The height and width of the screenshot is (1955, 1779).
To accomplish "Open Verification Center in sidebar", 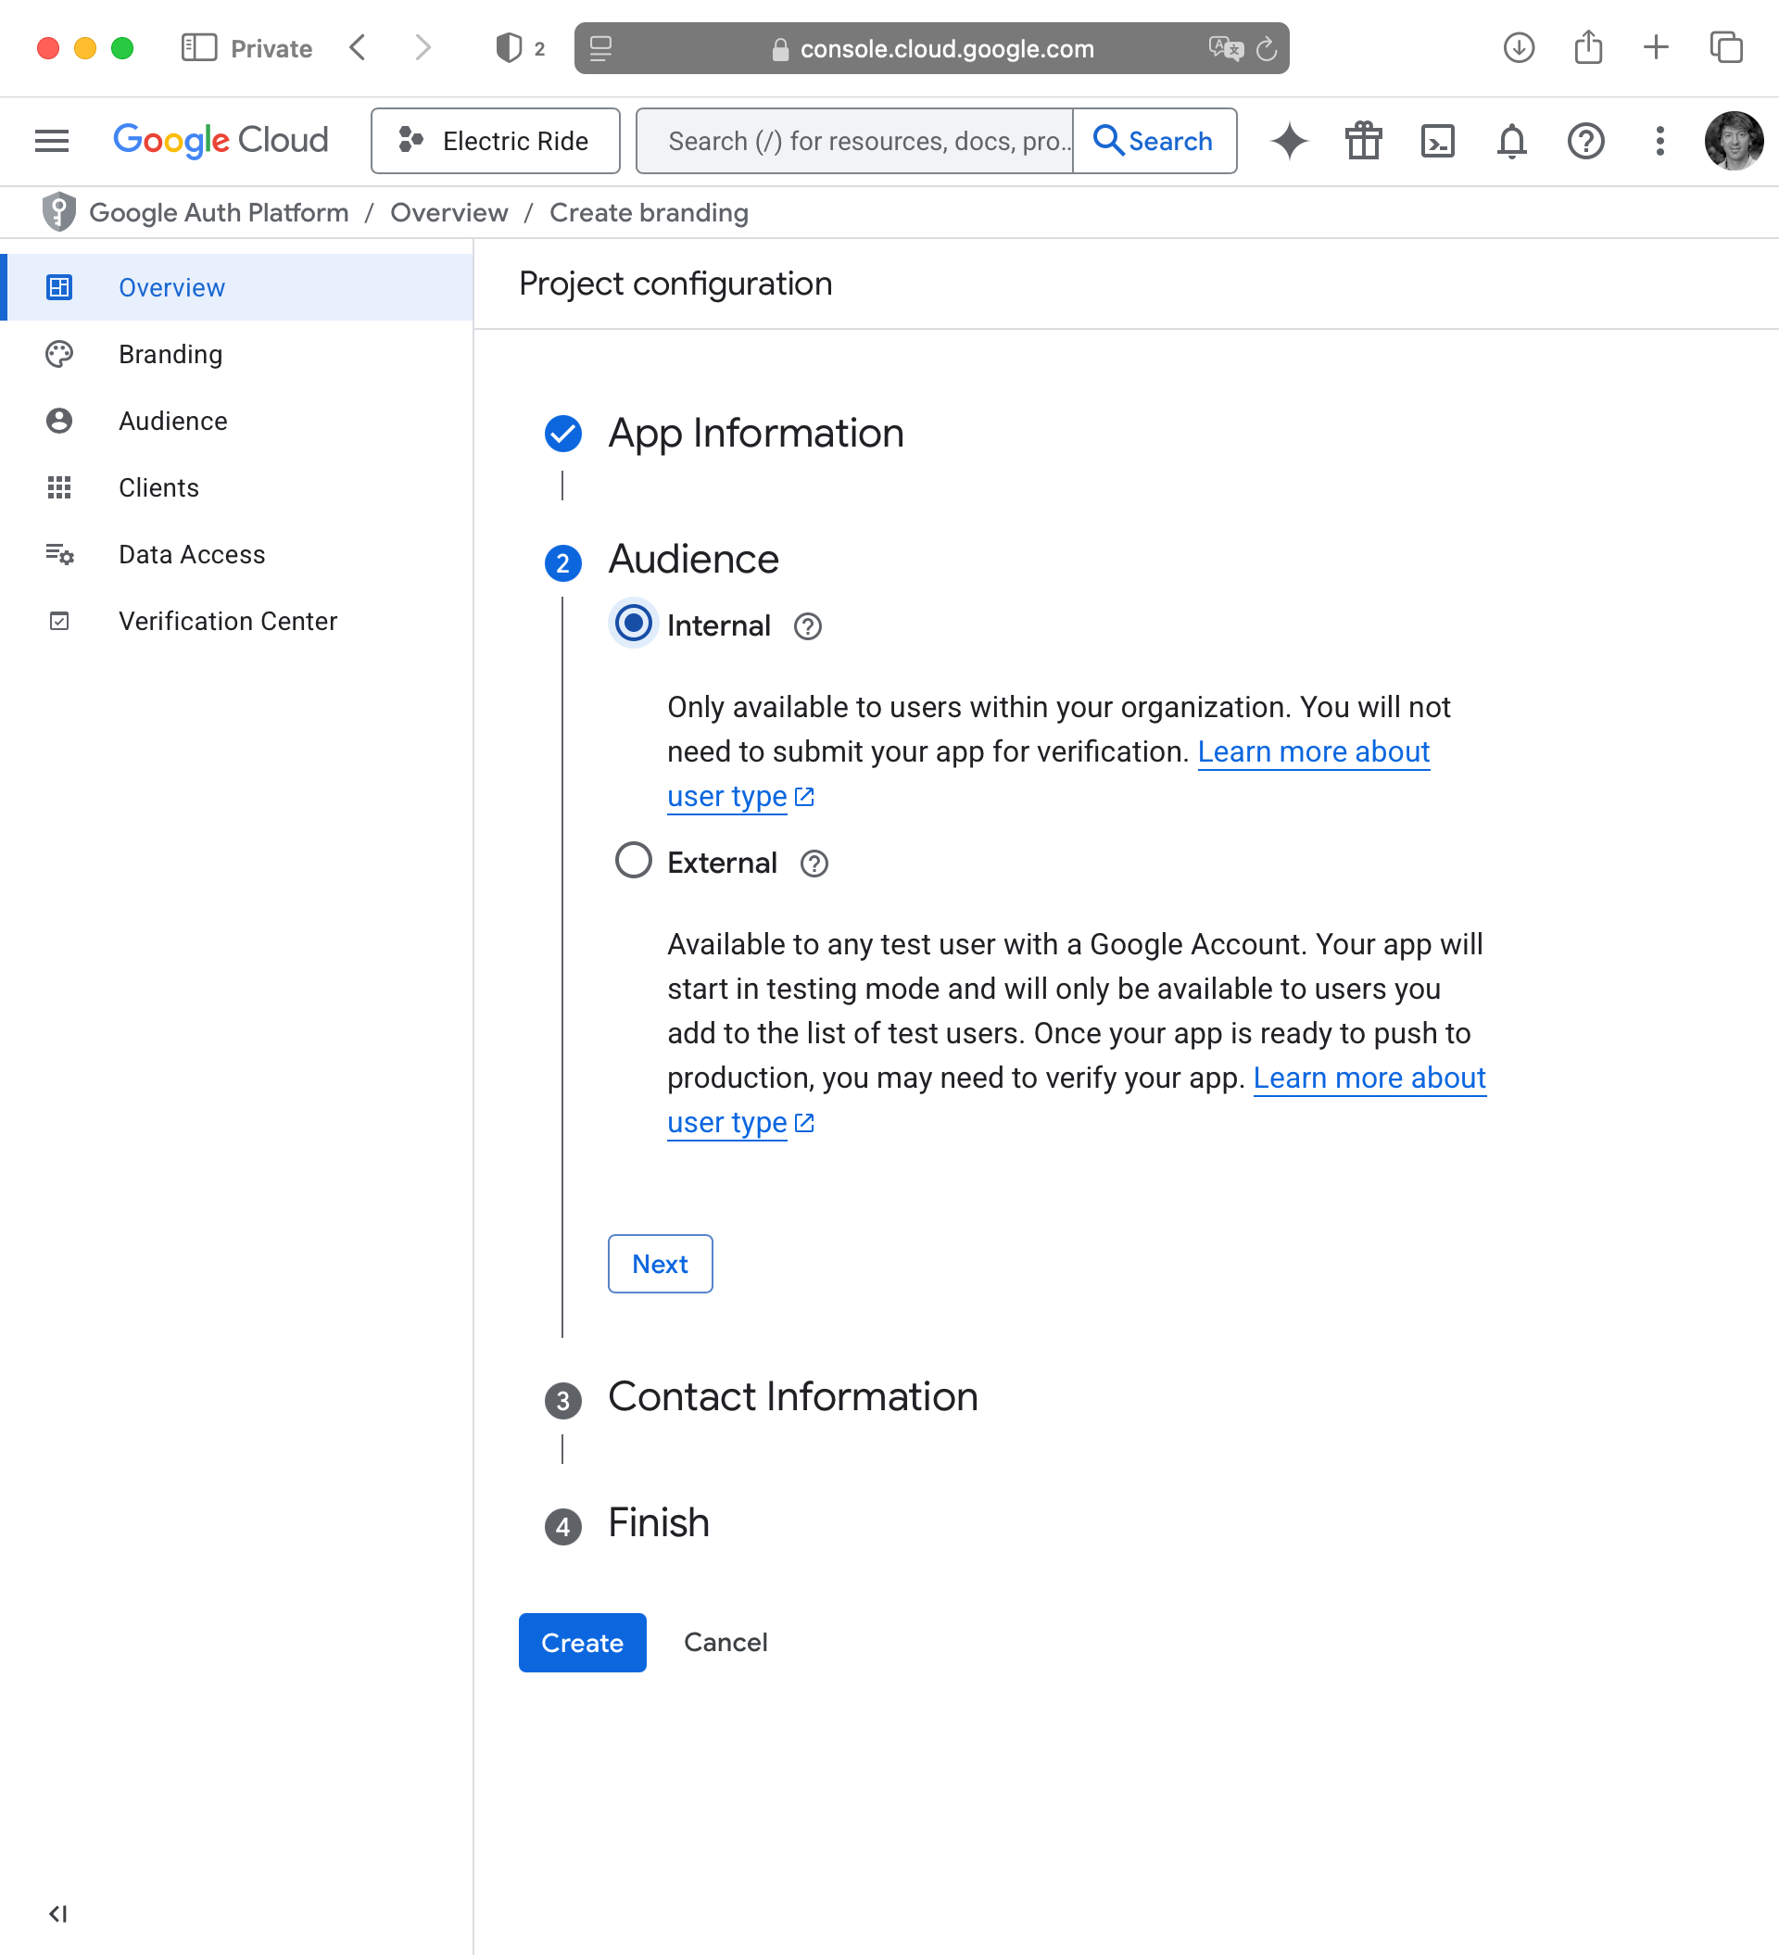I will point(228,622).
